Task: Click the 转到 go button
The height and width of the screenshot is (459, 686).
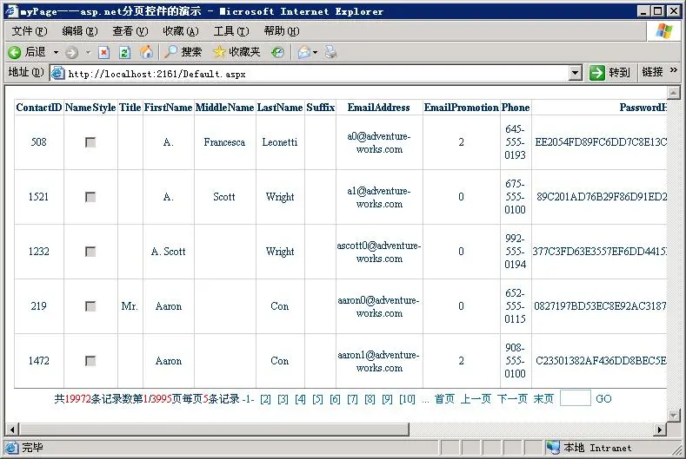Action: point(609,73)
